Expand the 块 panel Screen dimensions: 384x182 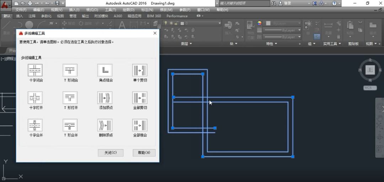(x=234, y=44)
